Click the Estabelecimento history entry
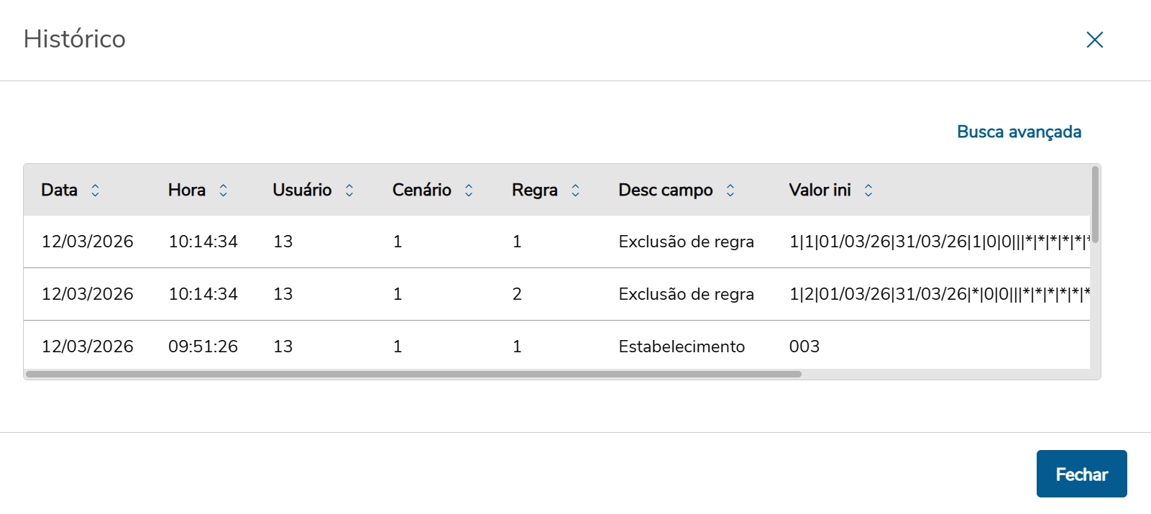Image resolution: width=1151 pixels, height=514 pixels. click(680, 347)
